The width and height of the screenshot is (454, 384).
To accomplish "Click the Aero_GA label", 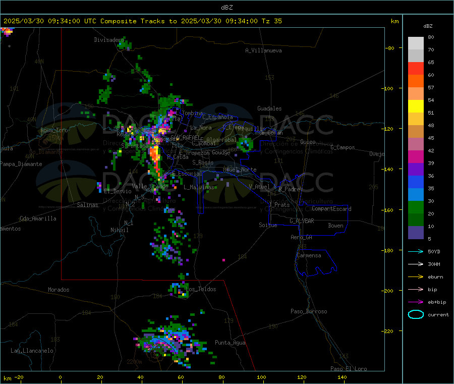I will point(302,237).
